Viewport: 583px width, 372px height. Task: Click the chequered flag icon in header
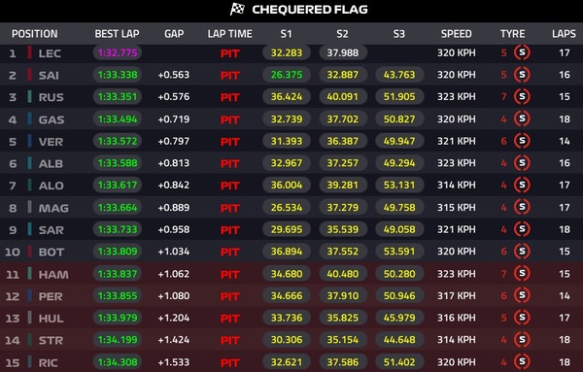[237, 9]
